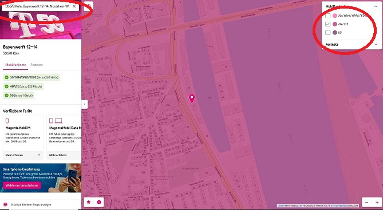The image size is (383, 210).
Task: Click the search magnifier icon
Action: tap(89, 6)
